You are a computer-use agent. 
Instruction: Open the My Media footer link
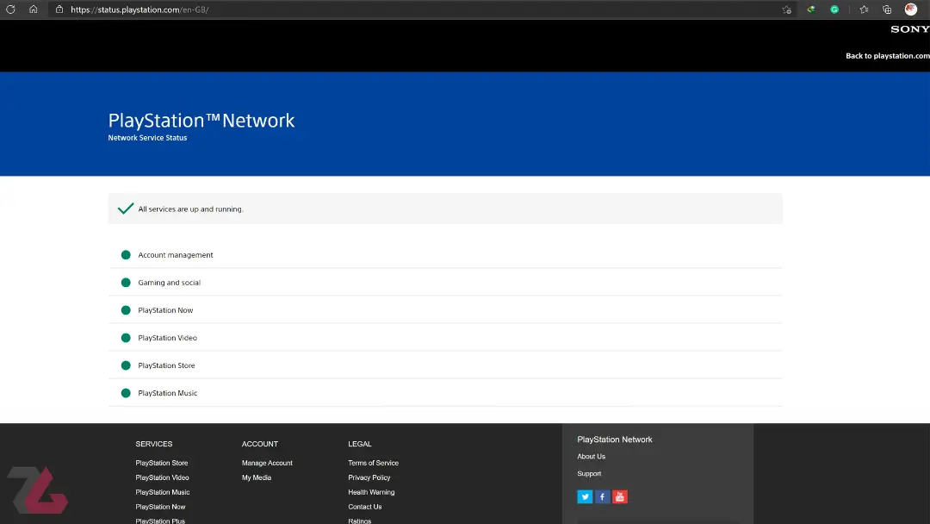pos(257,477)
